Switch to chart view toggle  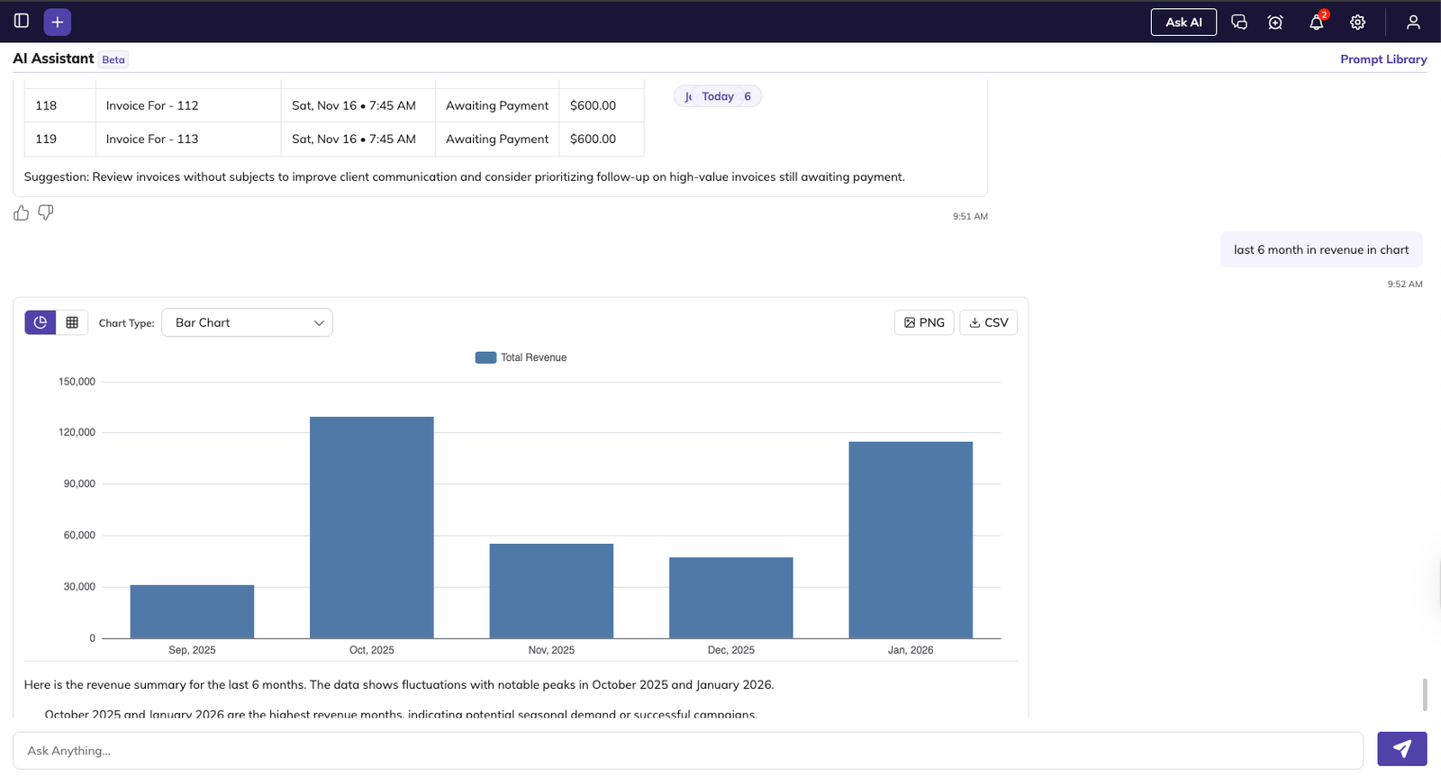pyautogui.click(x=41, y=322)
